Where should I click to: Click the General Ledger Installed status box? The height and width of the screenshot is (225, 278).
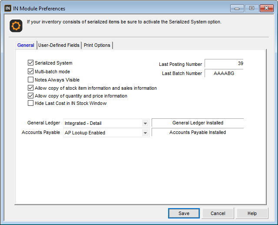(x=197, y=123)
